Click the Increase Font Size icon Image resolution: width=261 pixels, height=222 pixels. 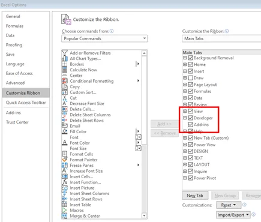click(x=65, y=171)
